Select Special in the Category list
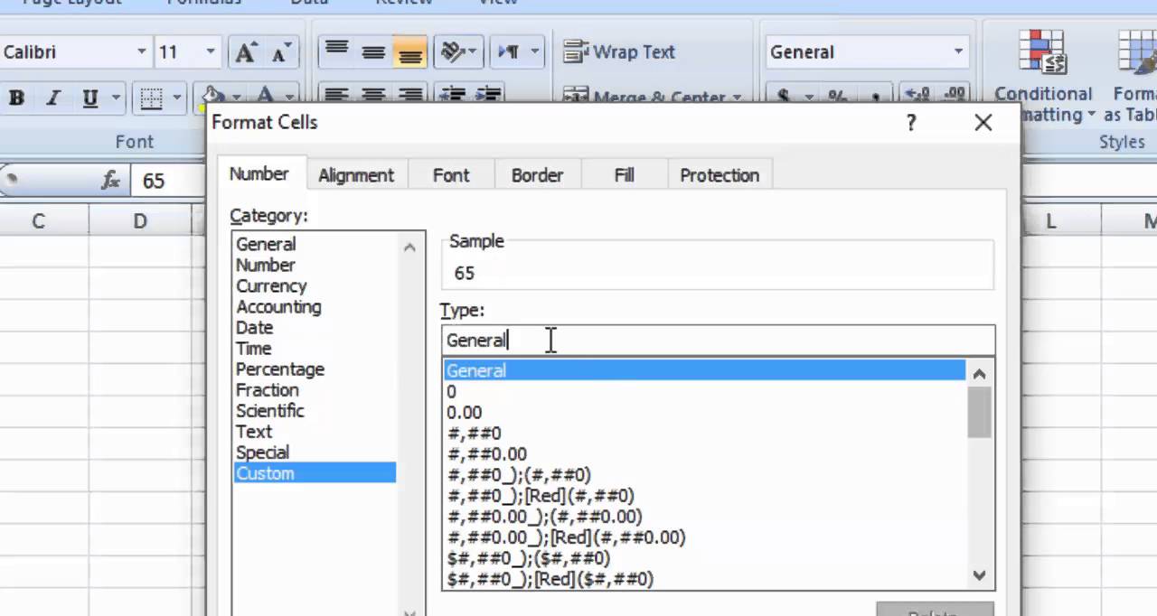The image size is (1157, 616). 262,452
